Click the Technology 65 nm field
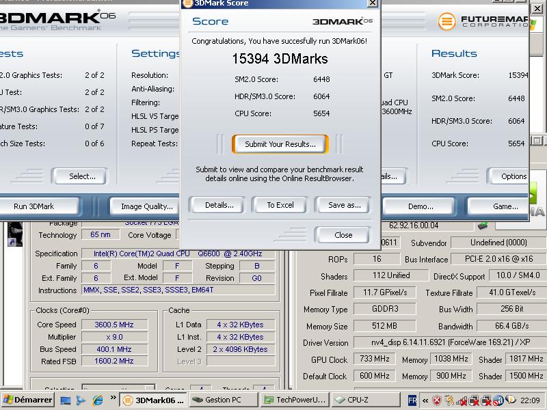Screen dimensions: 547x410 101,234
